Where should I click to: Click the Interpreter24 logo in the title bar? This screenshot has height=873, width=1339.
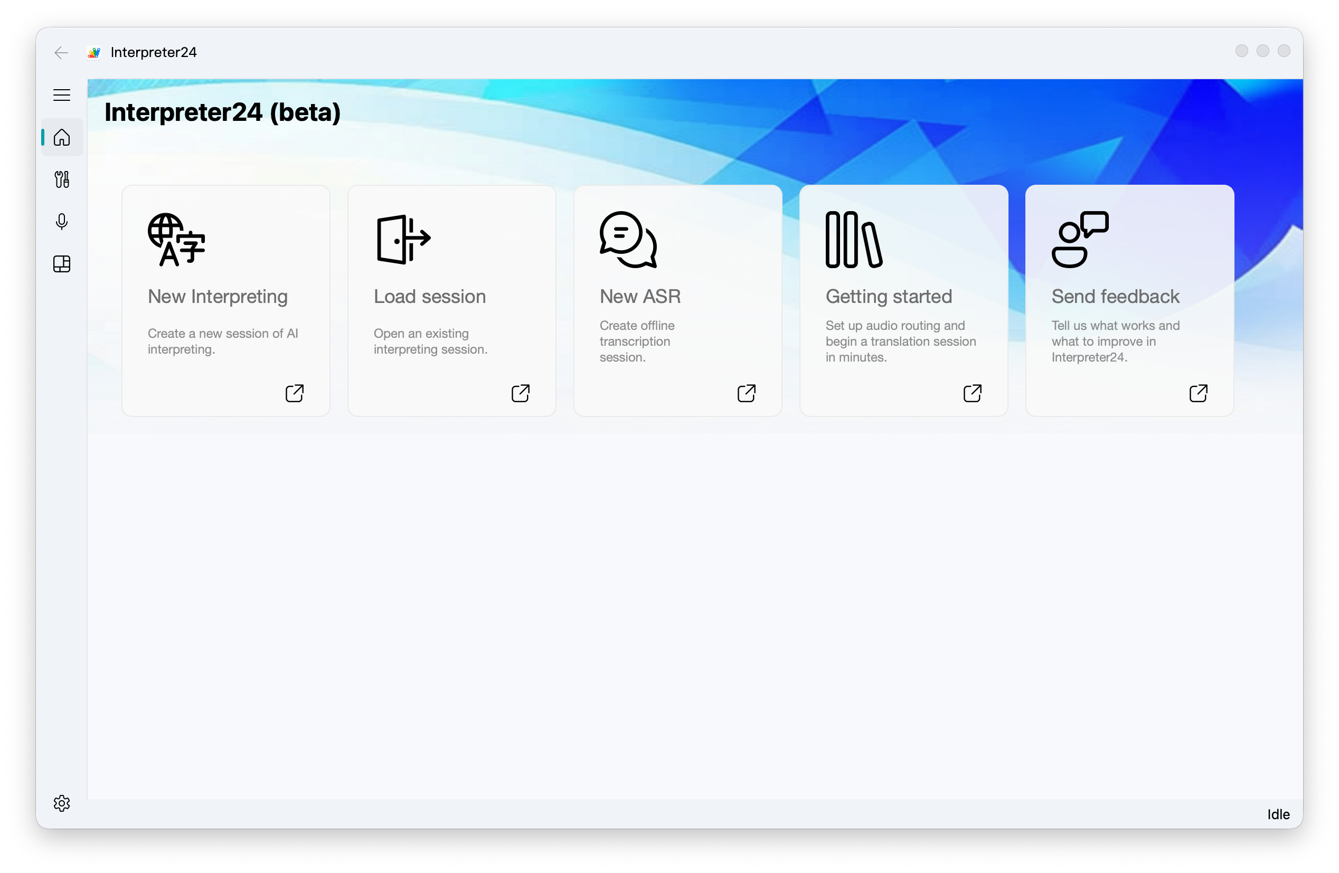coord(94,52)
